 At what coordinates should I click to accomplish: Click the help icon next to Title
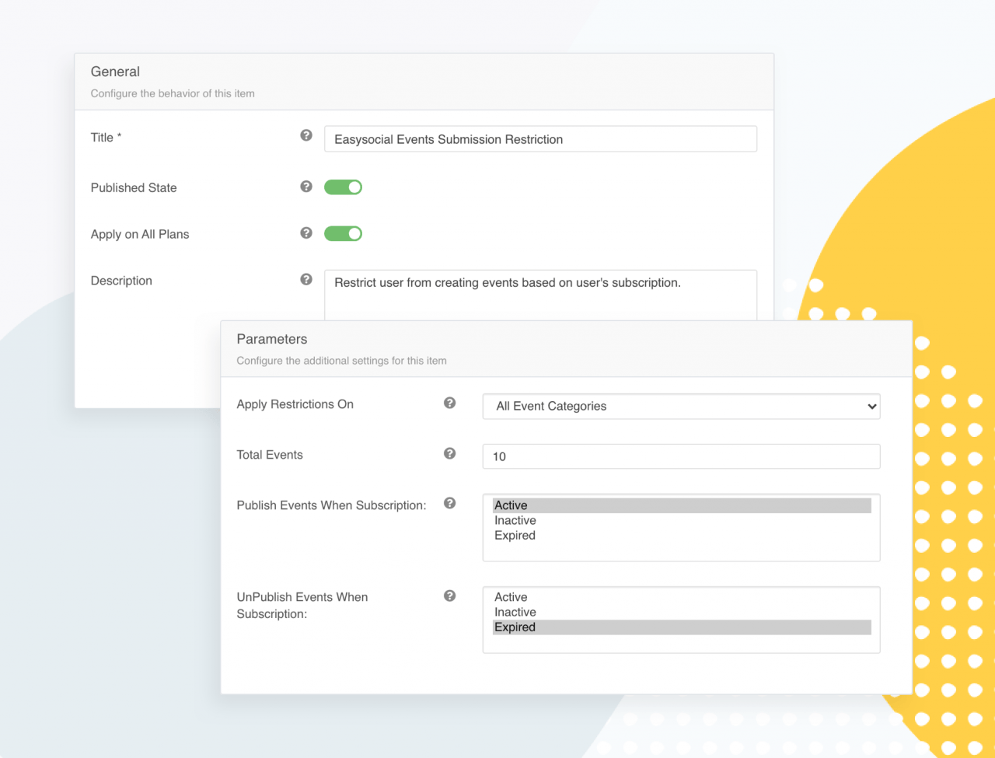(x=306, y=135)
